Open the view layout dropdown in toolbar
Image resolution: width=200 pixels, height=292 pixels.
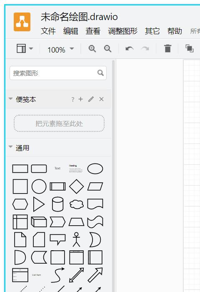(25, 48)
